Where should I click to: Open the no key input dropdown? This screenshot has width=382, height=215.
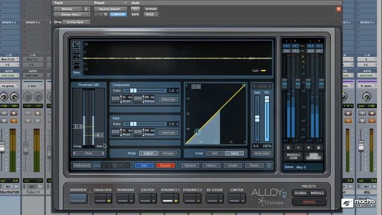(x=76, y=22)
